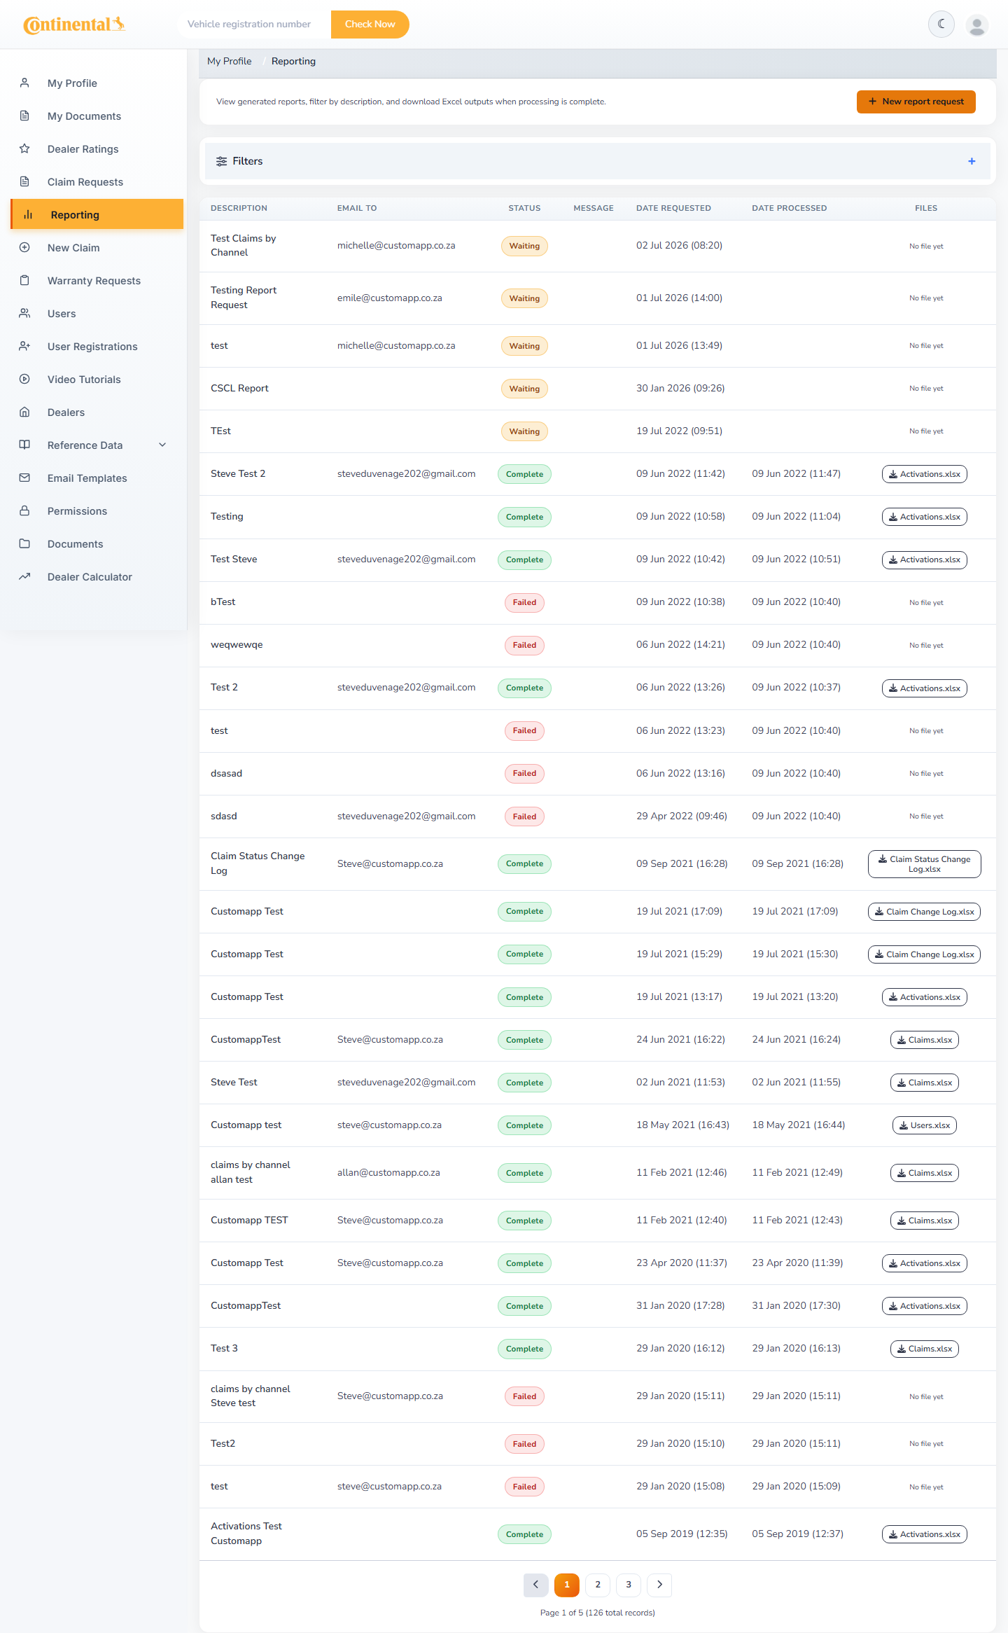
Task: Click the next page arrow
Action: (x=659, y=1585)
